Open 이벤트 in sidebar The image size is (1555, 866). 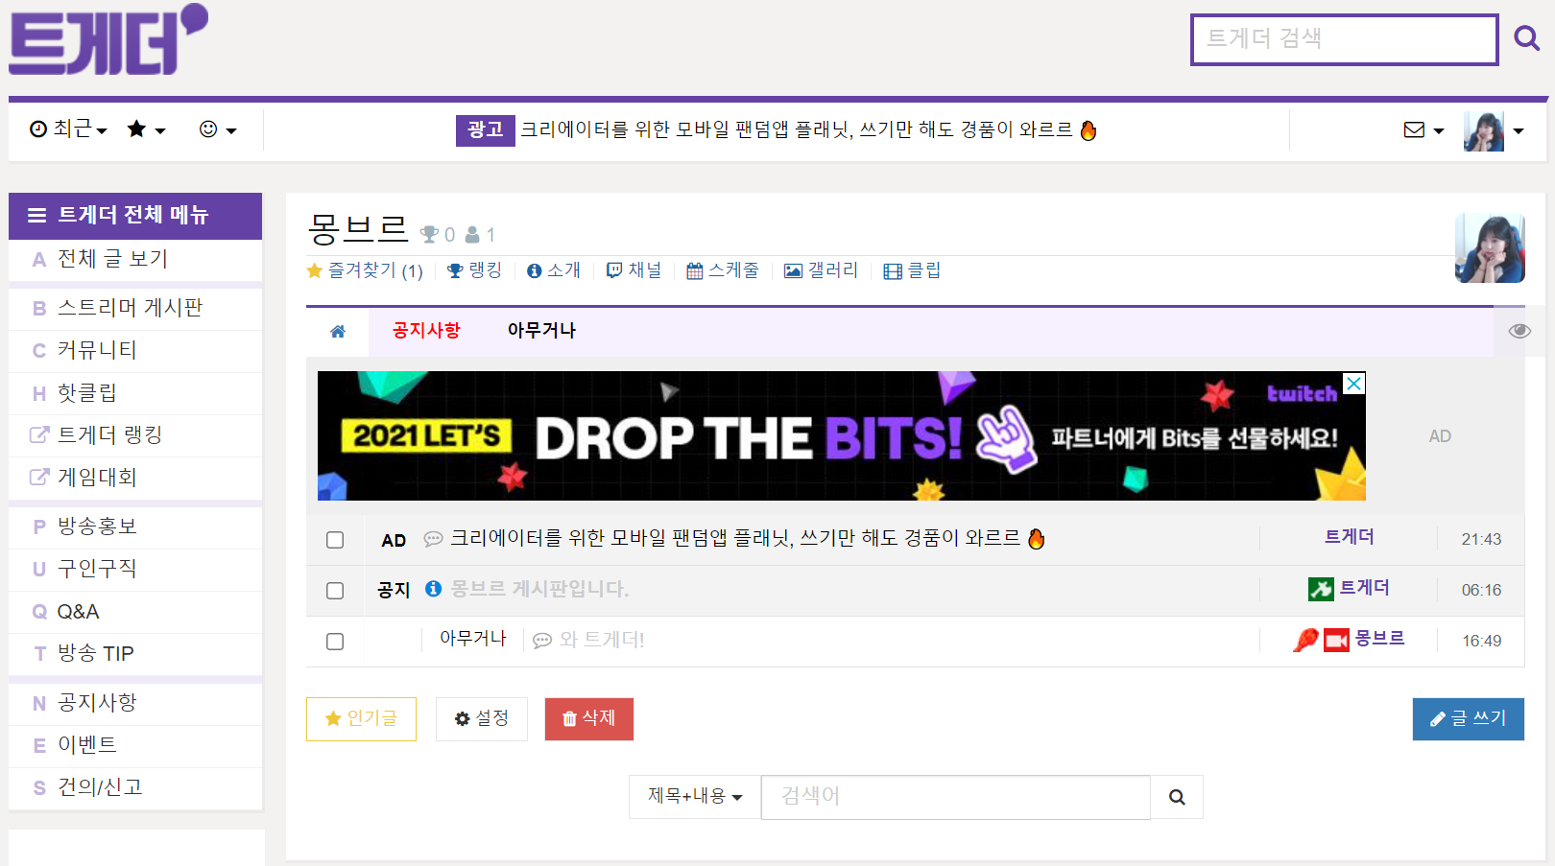[135, 745]
